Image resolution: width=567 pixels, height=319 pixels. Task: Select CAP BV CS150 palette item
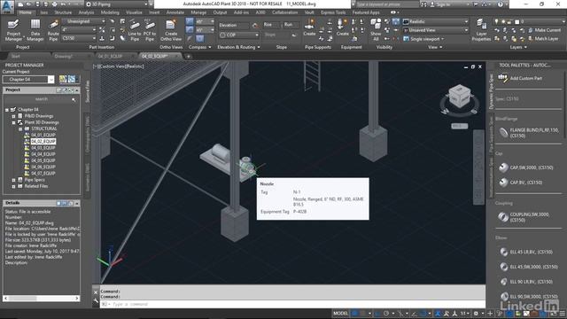coord(521,183)
